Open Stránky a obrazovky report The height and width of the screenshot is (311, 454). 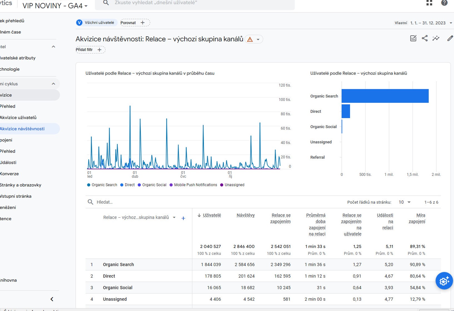tap(21, 185)
